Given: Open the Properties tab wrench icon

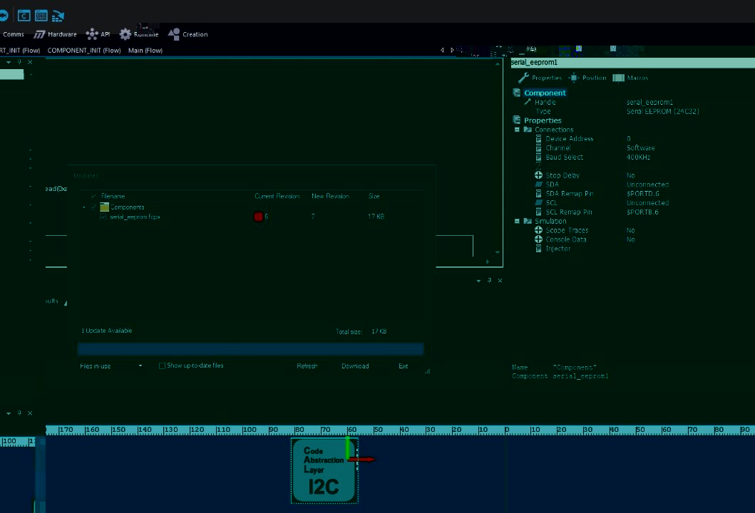Looking at the screenshot, I should click(x=523, y=78).
